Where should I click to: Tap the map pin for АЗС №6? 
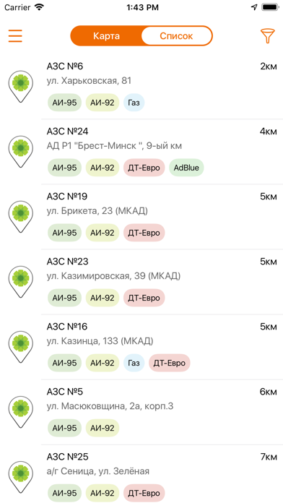[x=21, y=87]
